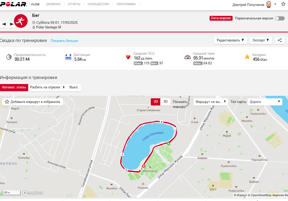
Task: Click О'кей store map icon
Action: click(x=194, y=119)
